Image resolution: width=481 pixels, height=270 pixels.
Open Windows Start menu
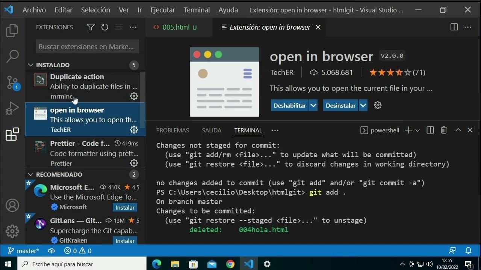coord(8,264)
